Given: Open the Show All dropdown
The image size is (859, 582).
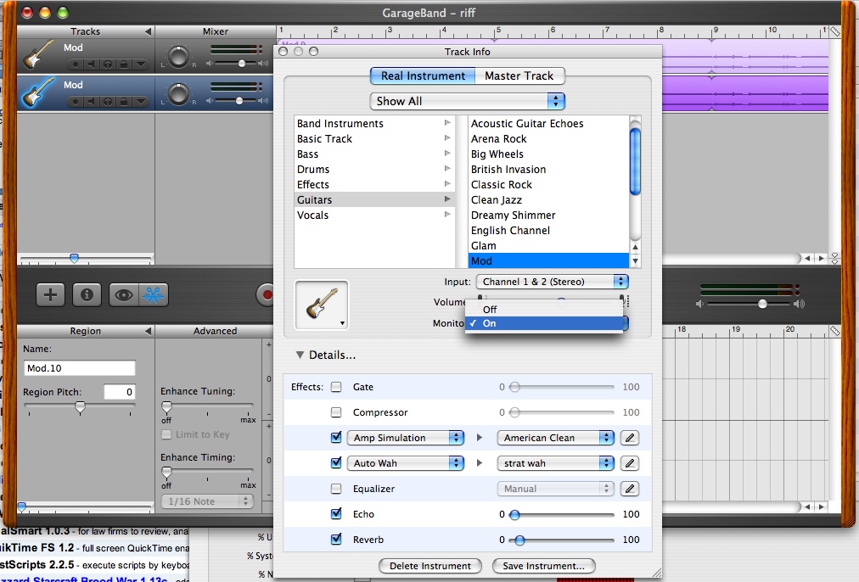Looking at the screenshot, I should coord(468,101).
